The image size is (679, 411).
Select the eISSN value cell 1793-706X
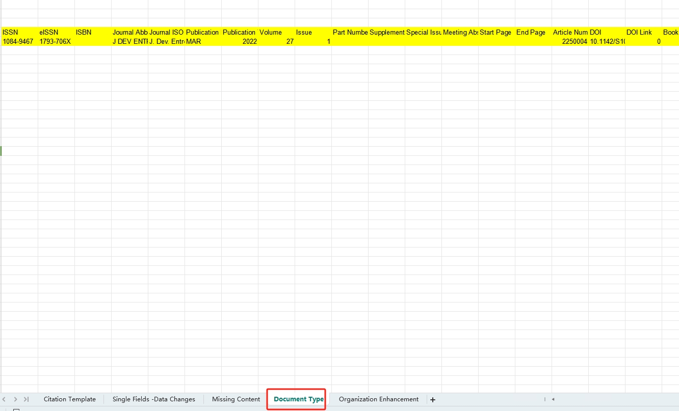pos(56,41)
